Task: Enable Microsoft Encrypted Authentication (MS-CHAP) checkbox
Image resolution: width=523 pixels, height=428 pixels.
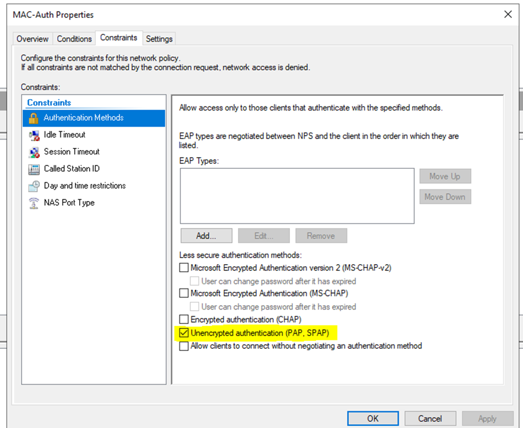Action: pos(184,293)
